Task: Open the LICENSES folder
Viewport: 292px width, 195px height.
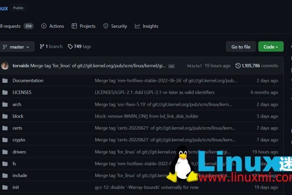Action: point(22,92)
